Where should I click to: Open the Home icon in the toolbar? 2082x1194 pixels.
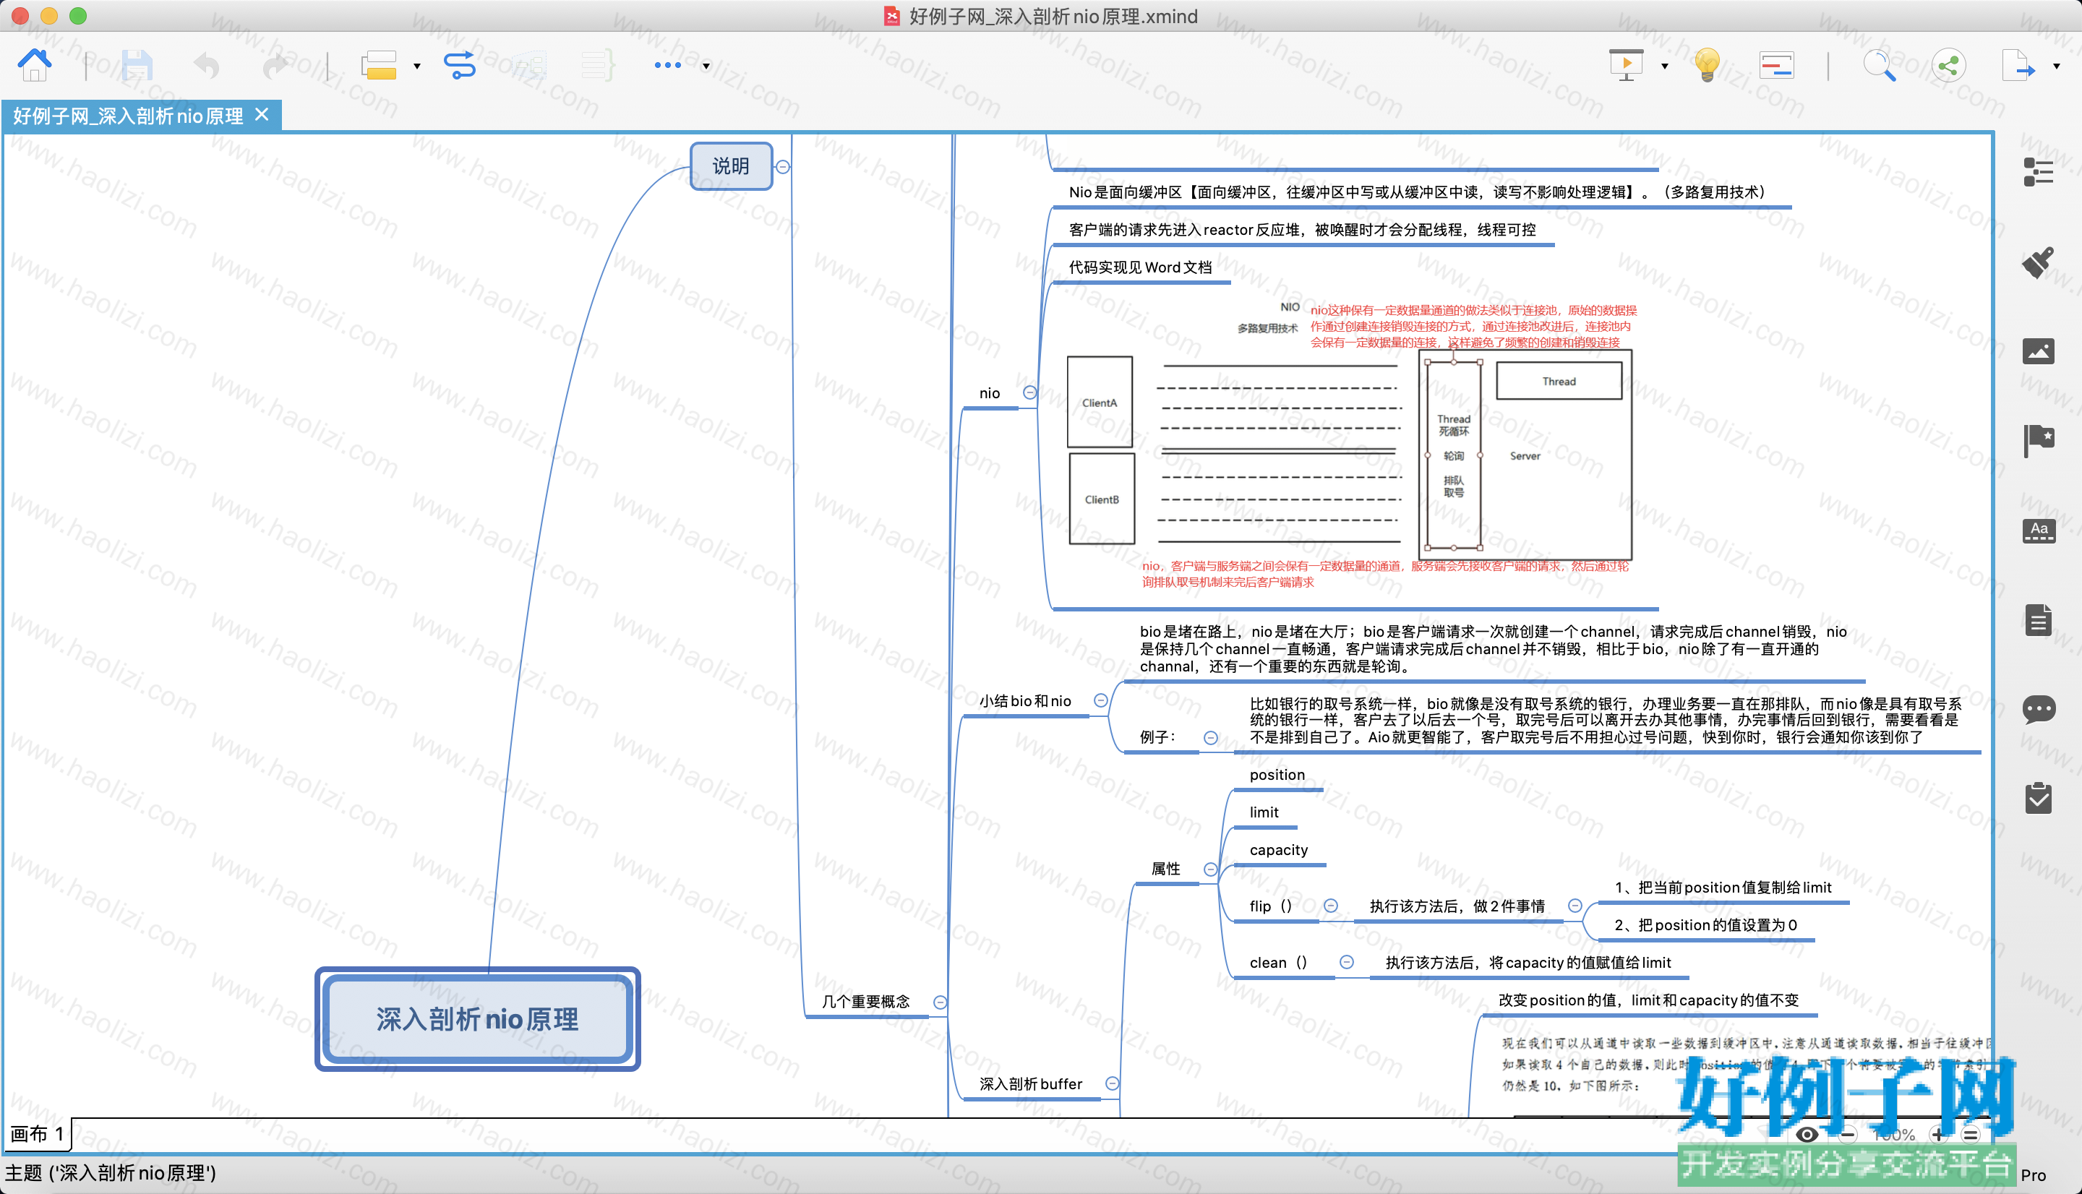click(x=35, y=65)
